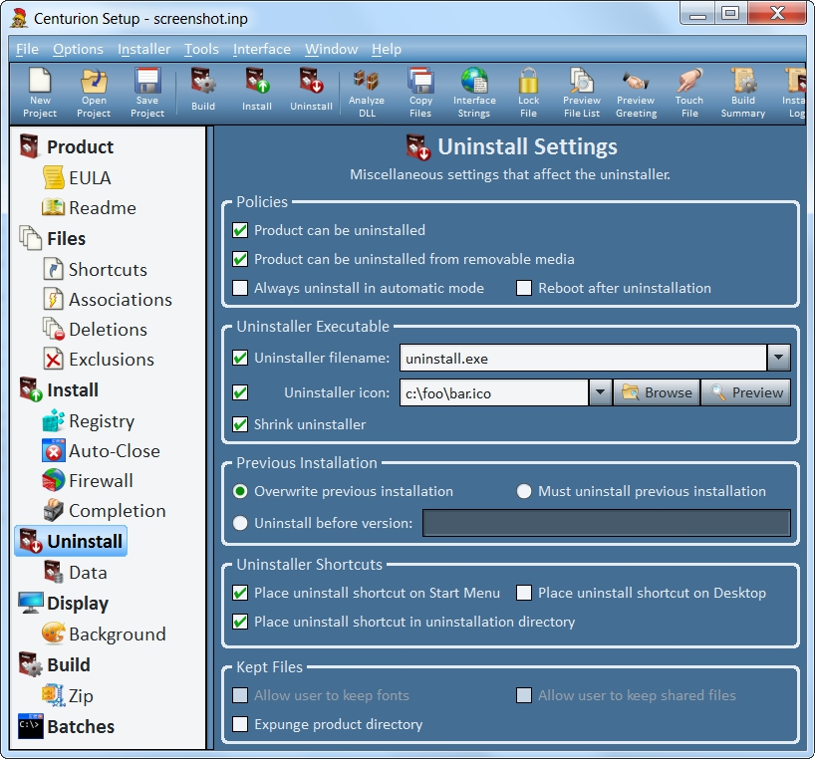Open the Product section in sidebar

(67, 147)
